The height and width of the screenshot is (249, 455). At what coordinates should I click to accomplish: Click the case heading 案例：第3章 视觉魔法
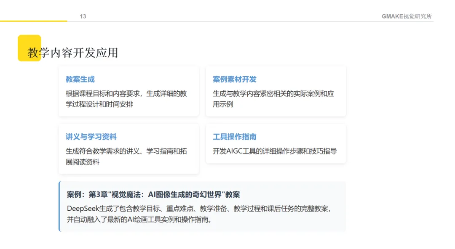coord(153,194)
